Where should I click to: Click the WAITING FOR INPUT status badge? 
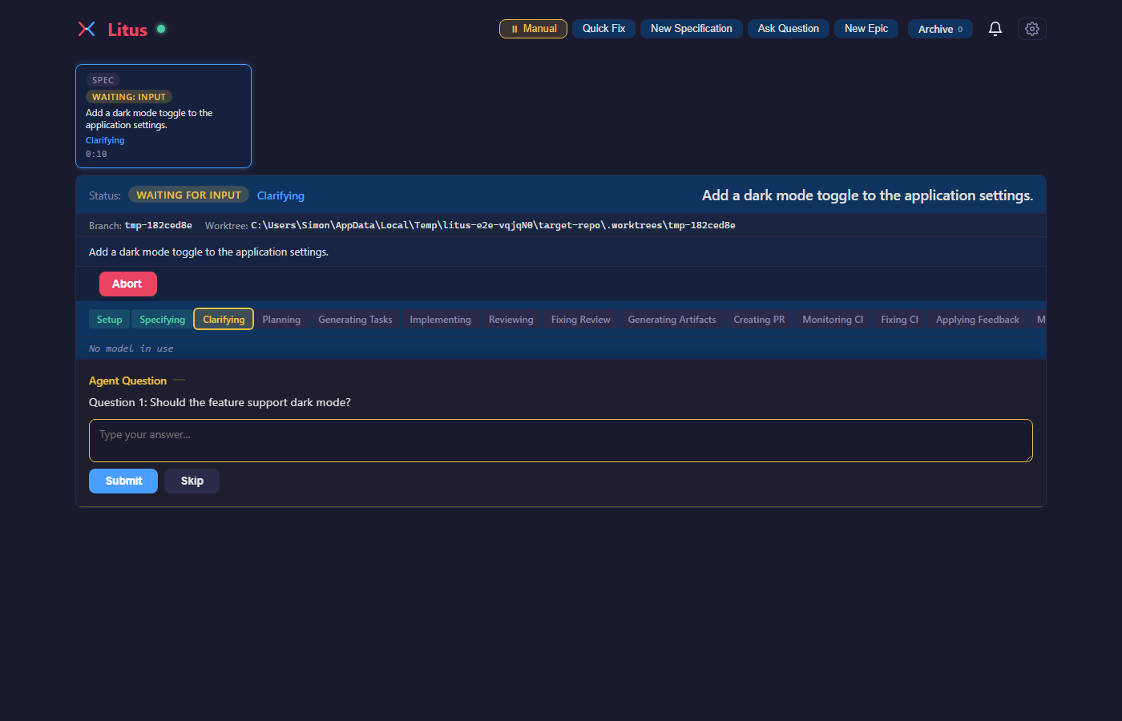(188, 195)
